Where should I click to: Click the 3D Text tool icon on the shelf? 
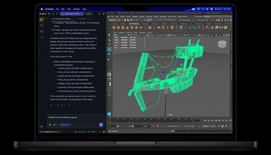click(x=168, y=27)
